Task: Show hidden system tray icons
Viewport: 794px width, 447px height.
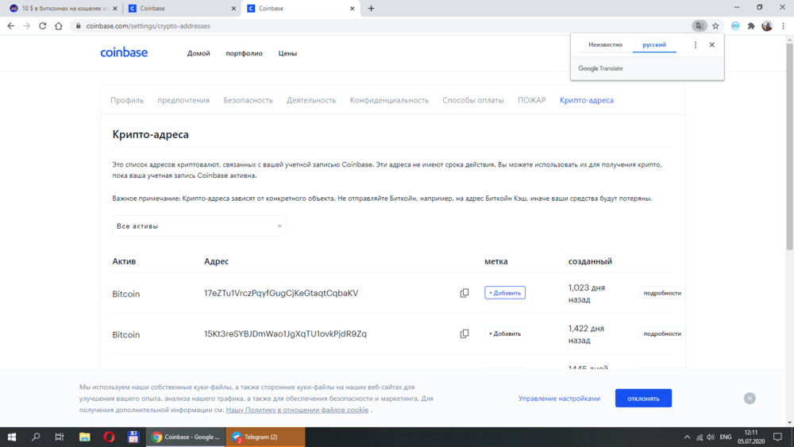Action: pos(687,437)
